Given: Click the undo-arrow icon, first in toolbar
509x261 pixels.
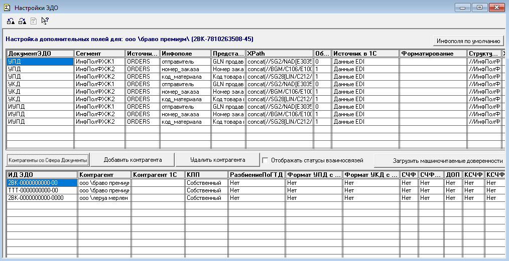Looking at the screenshot, I should pyautogui.click(x=11, y=22).
